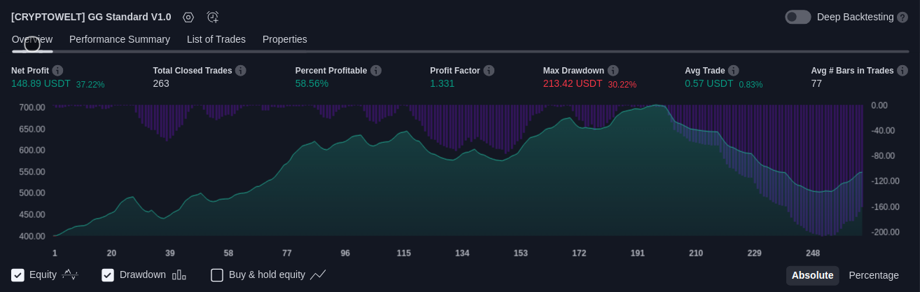Click the add alert clock icon
This screenshot has width=920, height=292.
tap(213, 17)
